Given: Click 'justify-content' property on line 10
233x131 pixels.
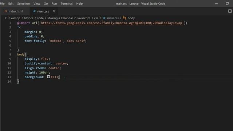Looking at the screenshot, I should click(38, 63).
